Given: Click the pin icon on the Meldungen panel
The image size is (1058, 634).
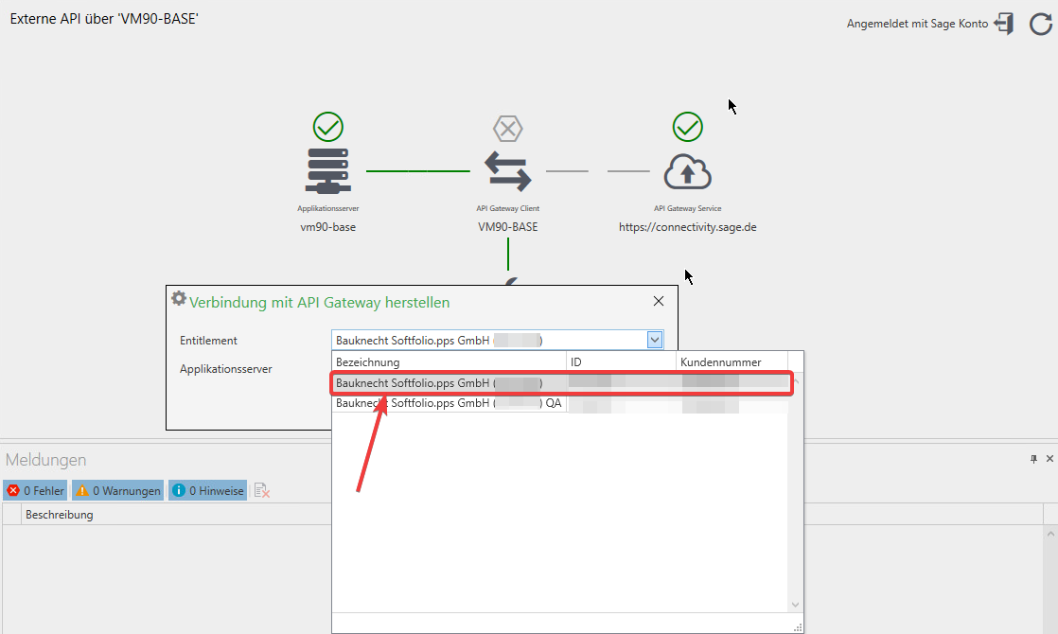Looking at the screenshot, I should tap(1033, 459).
